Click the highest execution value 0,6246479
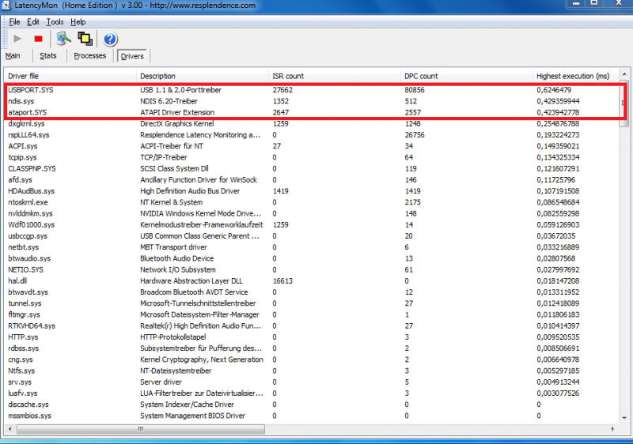The image size is (633, 444). point(554,90)
